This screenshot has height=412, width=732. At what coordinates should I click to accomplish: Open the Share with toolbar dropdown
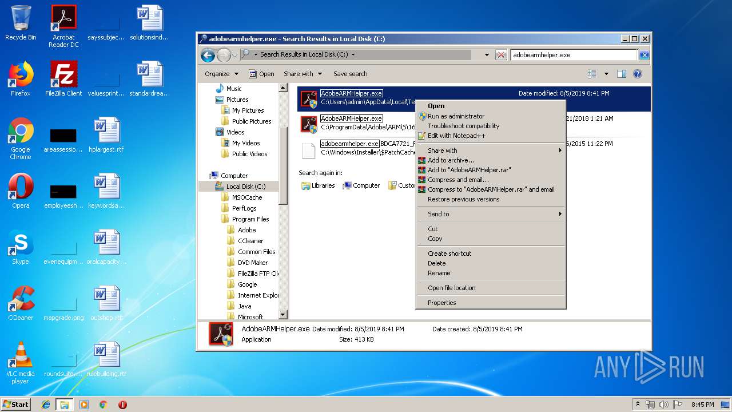303,74
